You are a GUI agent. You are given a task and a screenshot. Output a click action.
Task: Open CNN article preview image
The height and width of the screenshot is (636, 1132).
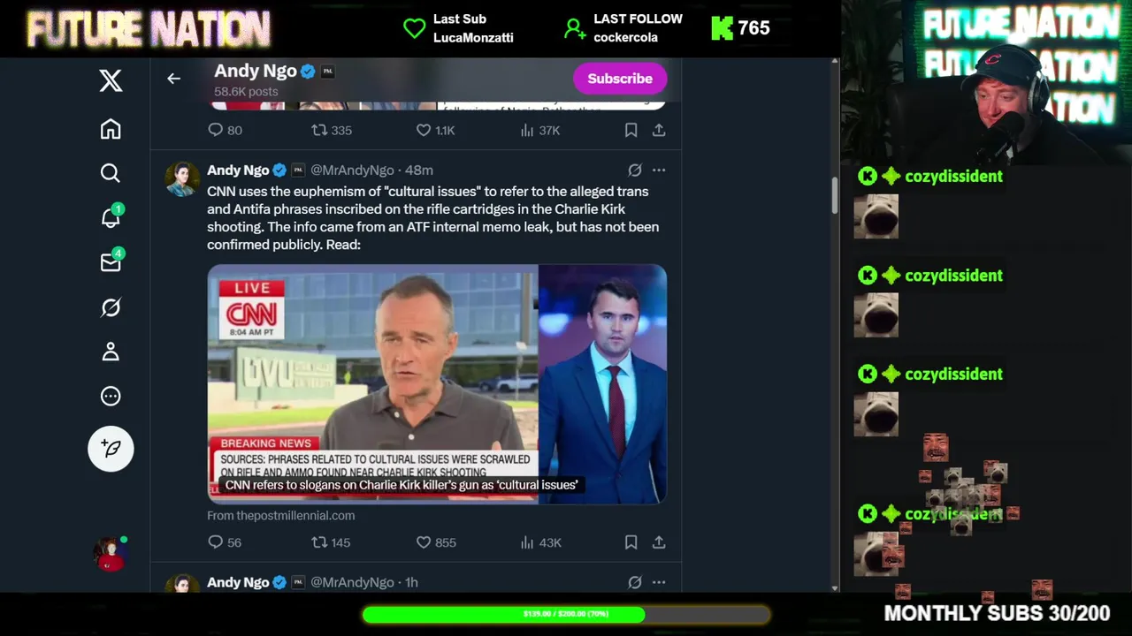pos(437,384)
